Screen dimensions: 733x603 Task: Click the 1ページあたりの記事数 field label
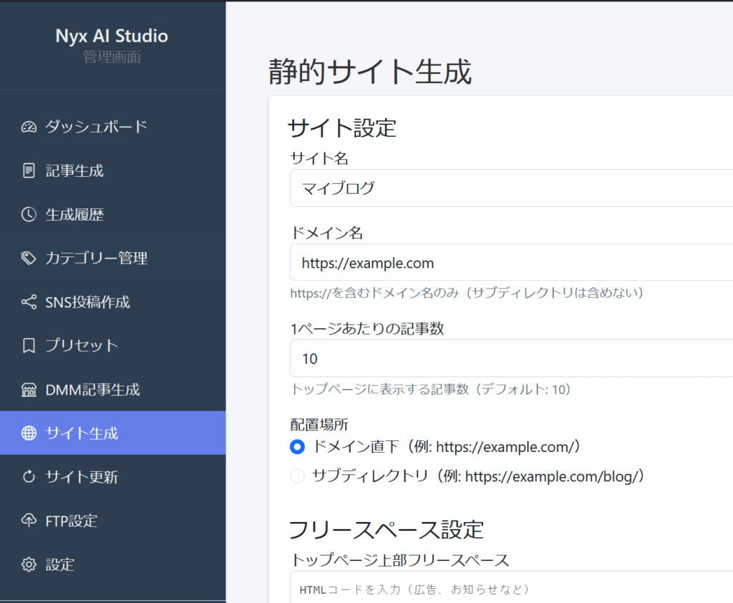tap(367, 329)
